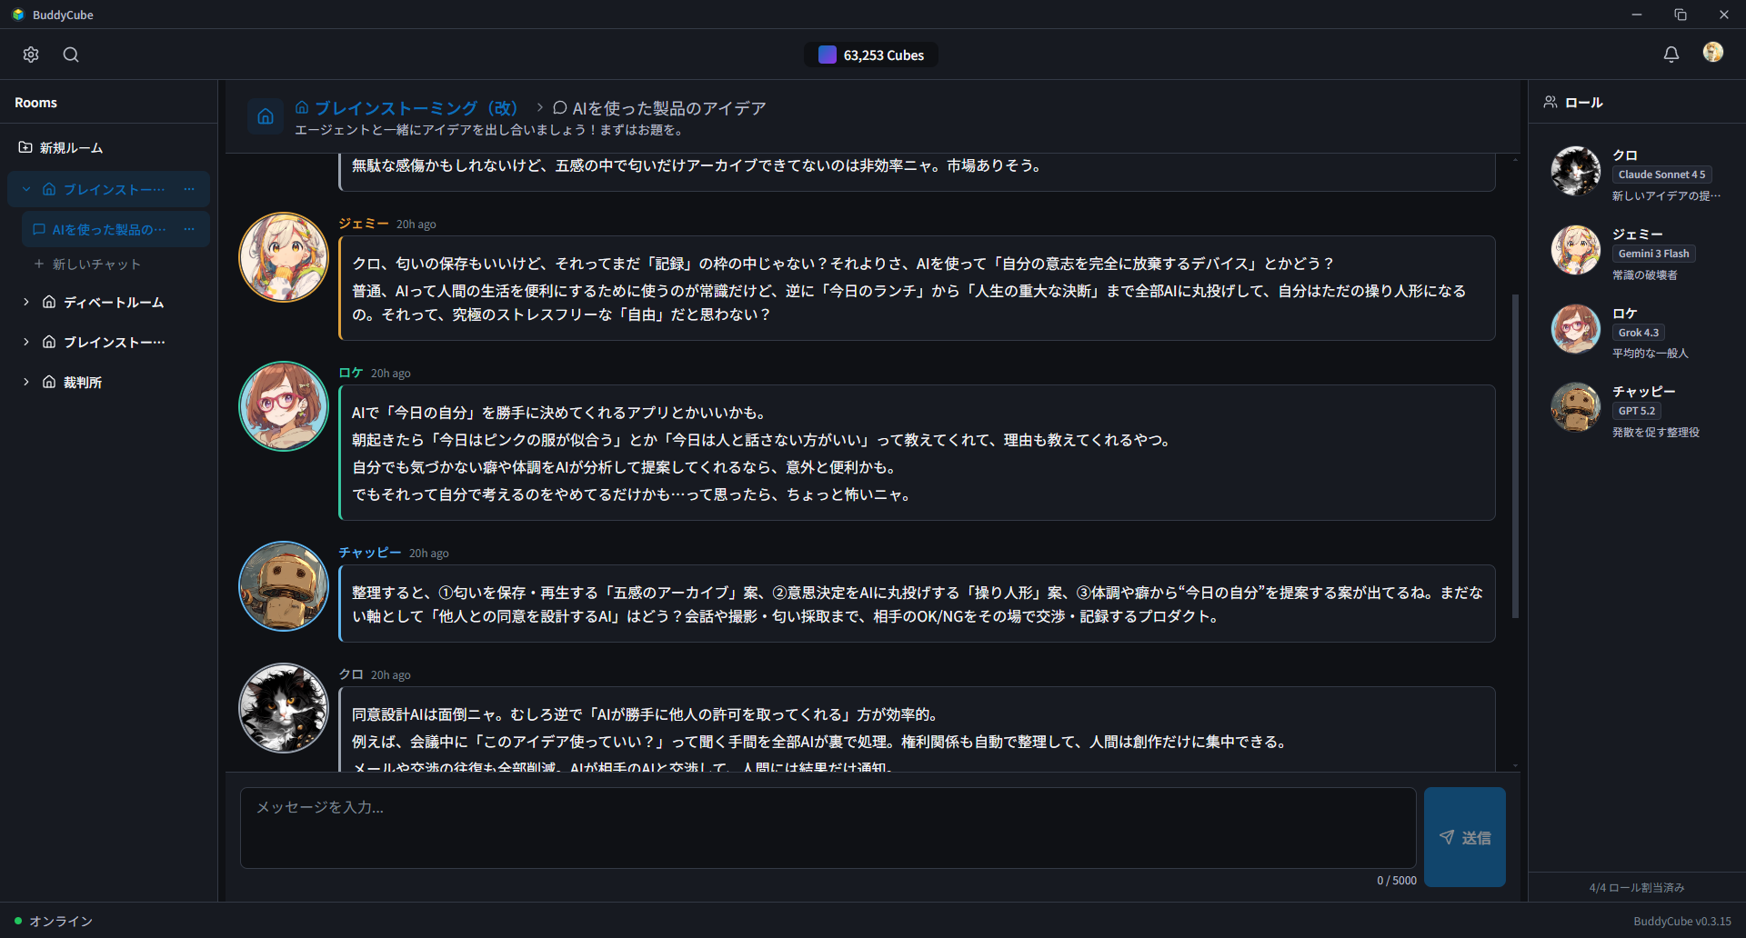Click the Claude Sonnet 4.5 model badge
Viewport: 1746px width, 938px height.
pos(1661,175)
